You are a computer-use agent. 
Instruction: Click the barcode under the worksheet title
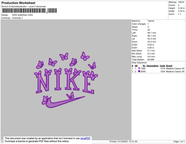[29, 11]
